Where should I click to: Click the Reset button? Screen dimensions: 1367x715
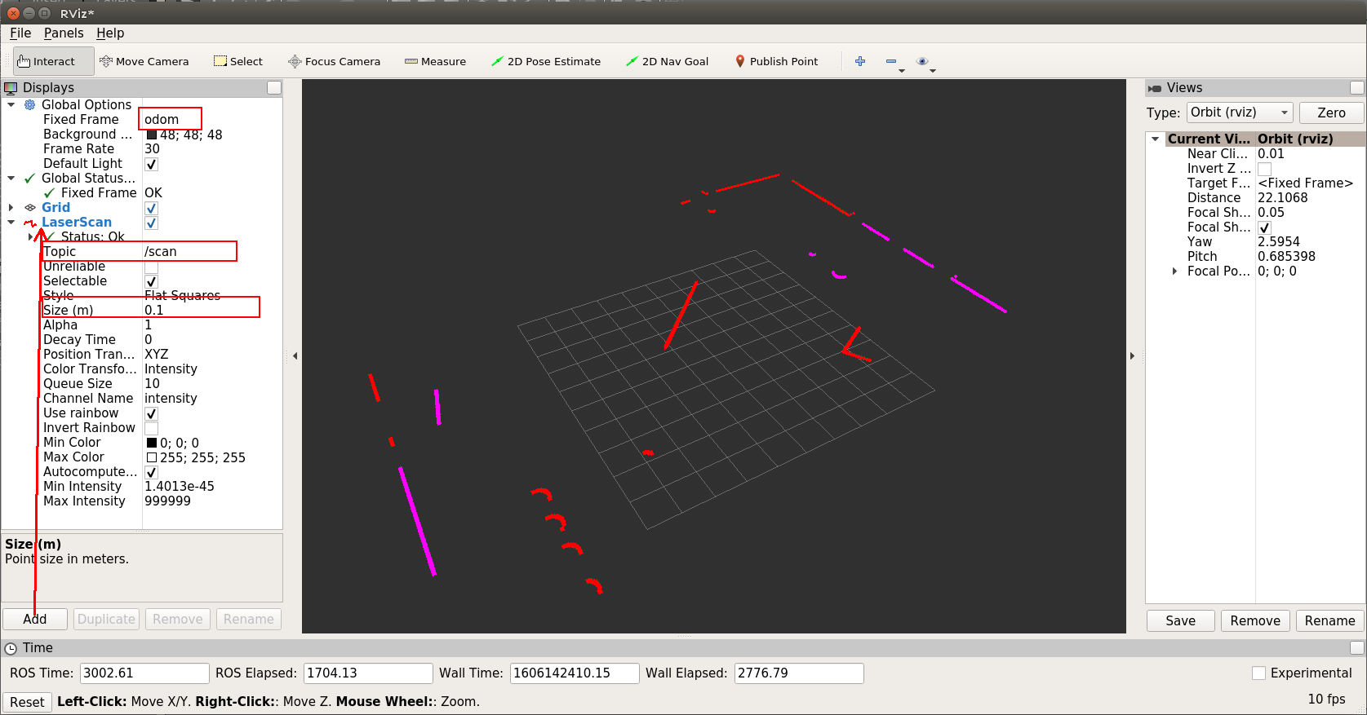pyautogui.click(x=27, y=702)
